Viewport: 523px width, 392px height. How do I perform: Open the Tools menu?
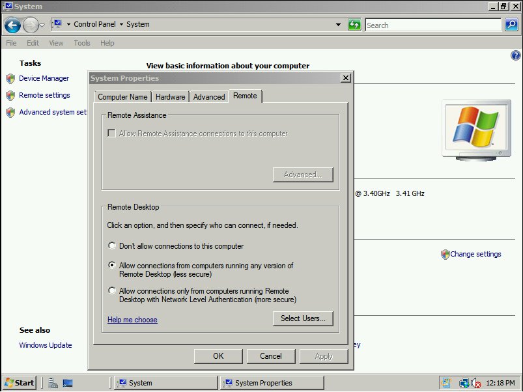pos(82,43)
